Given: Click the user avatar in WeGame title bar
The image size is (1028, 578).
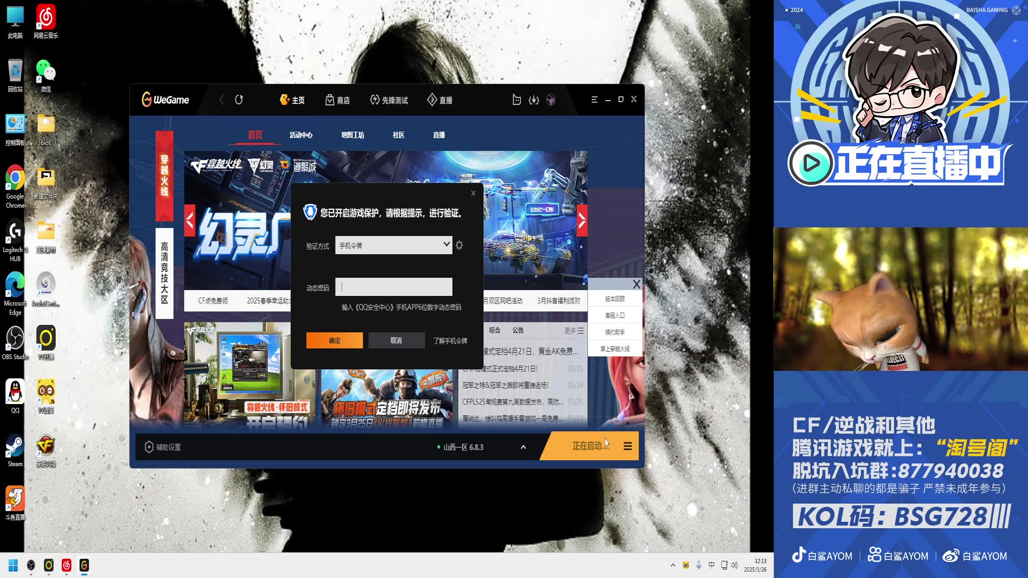Looking at the screenshot, I should pos(551,100).
